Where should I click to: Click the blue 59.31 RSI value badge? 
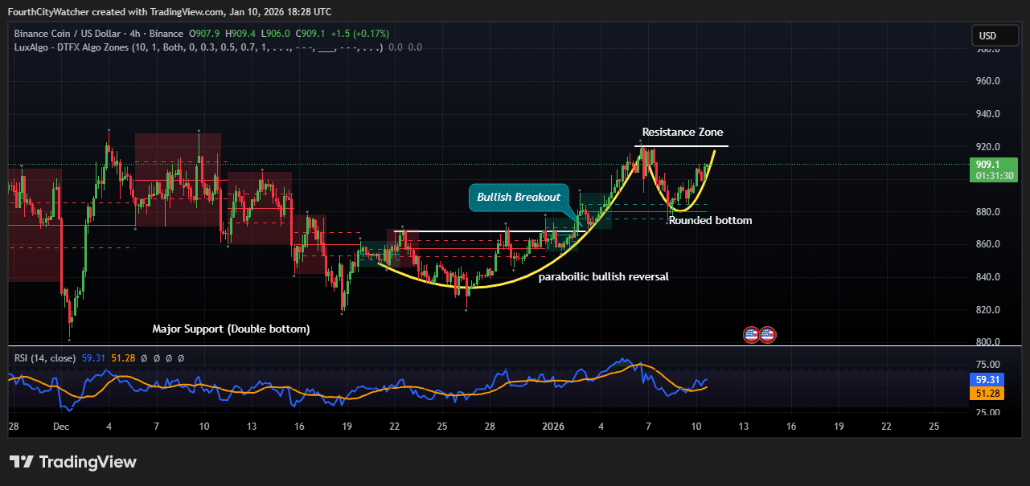pyautogui.click(x=987, y=378)
